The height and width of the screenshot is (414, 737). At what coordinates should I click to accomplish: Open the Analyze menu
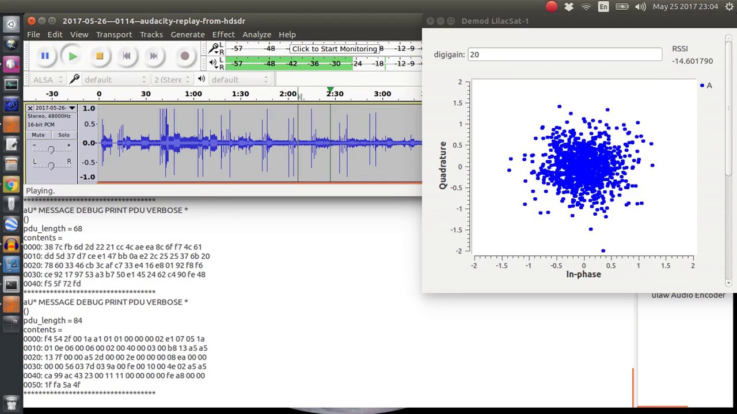[256, 34]
